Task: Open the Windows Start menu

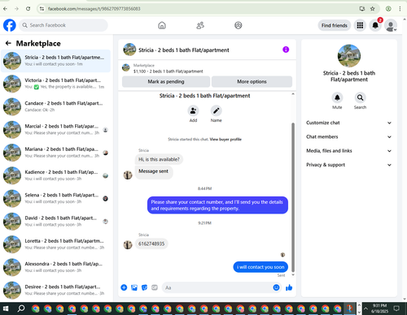Action: 6,309
